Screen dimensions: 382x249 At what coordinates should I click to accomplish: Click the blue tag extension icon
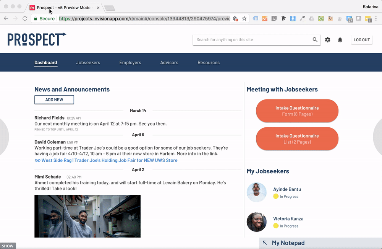click(255, 18)
